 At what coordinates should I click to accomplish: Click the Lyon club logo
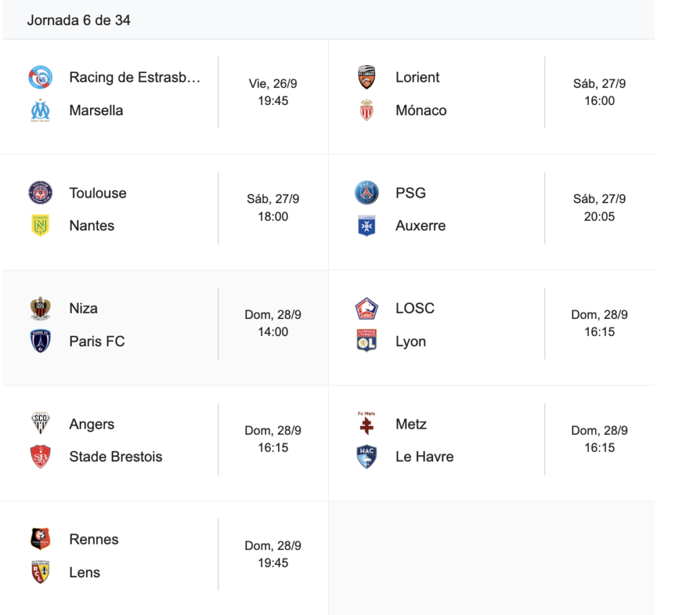(x=367, y=341)
